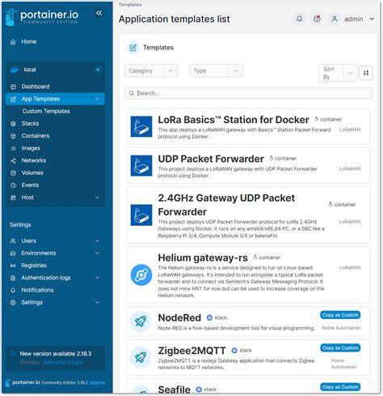The width and height of the screenshot is (383, 396).
Task: Open the Type dropdown filter
Action: tap(216, 71)
